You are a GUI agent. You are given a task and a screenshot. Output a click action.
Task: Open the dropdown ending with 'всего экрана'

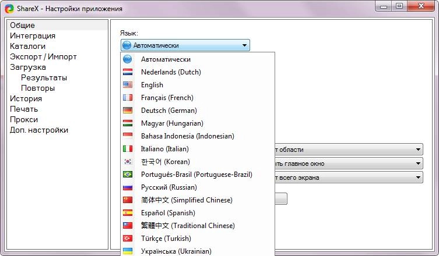point(349,177)
